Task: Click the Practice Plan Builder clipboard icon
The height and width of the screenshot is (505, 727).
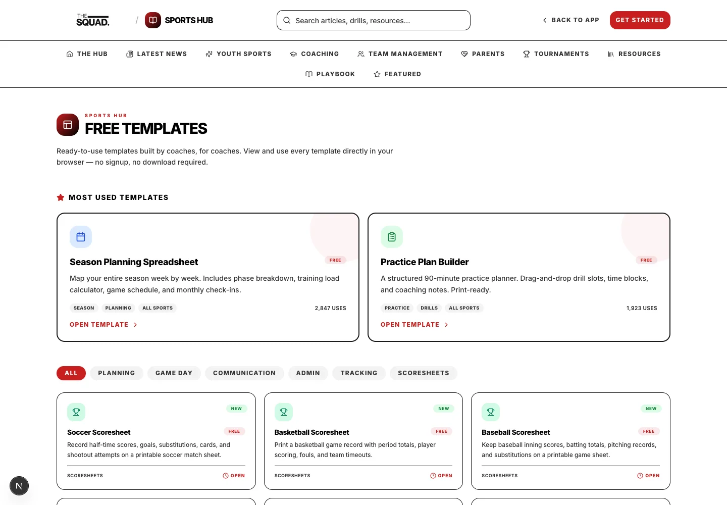Action: click(x=392, y=237)
